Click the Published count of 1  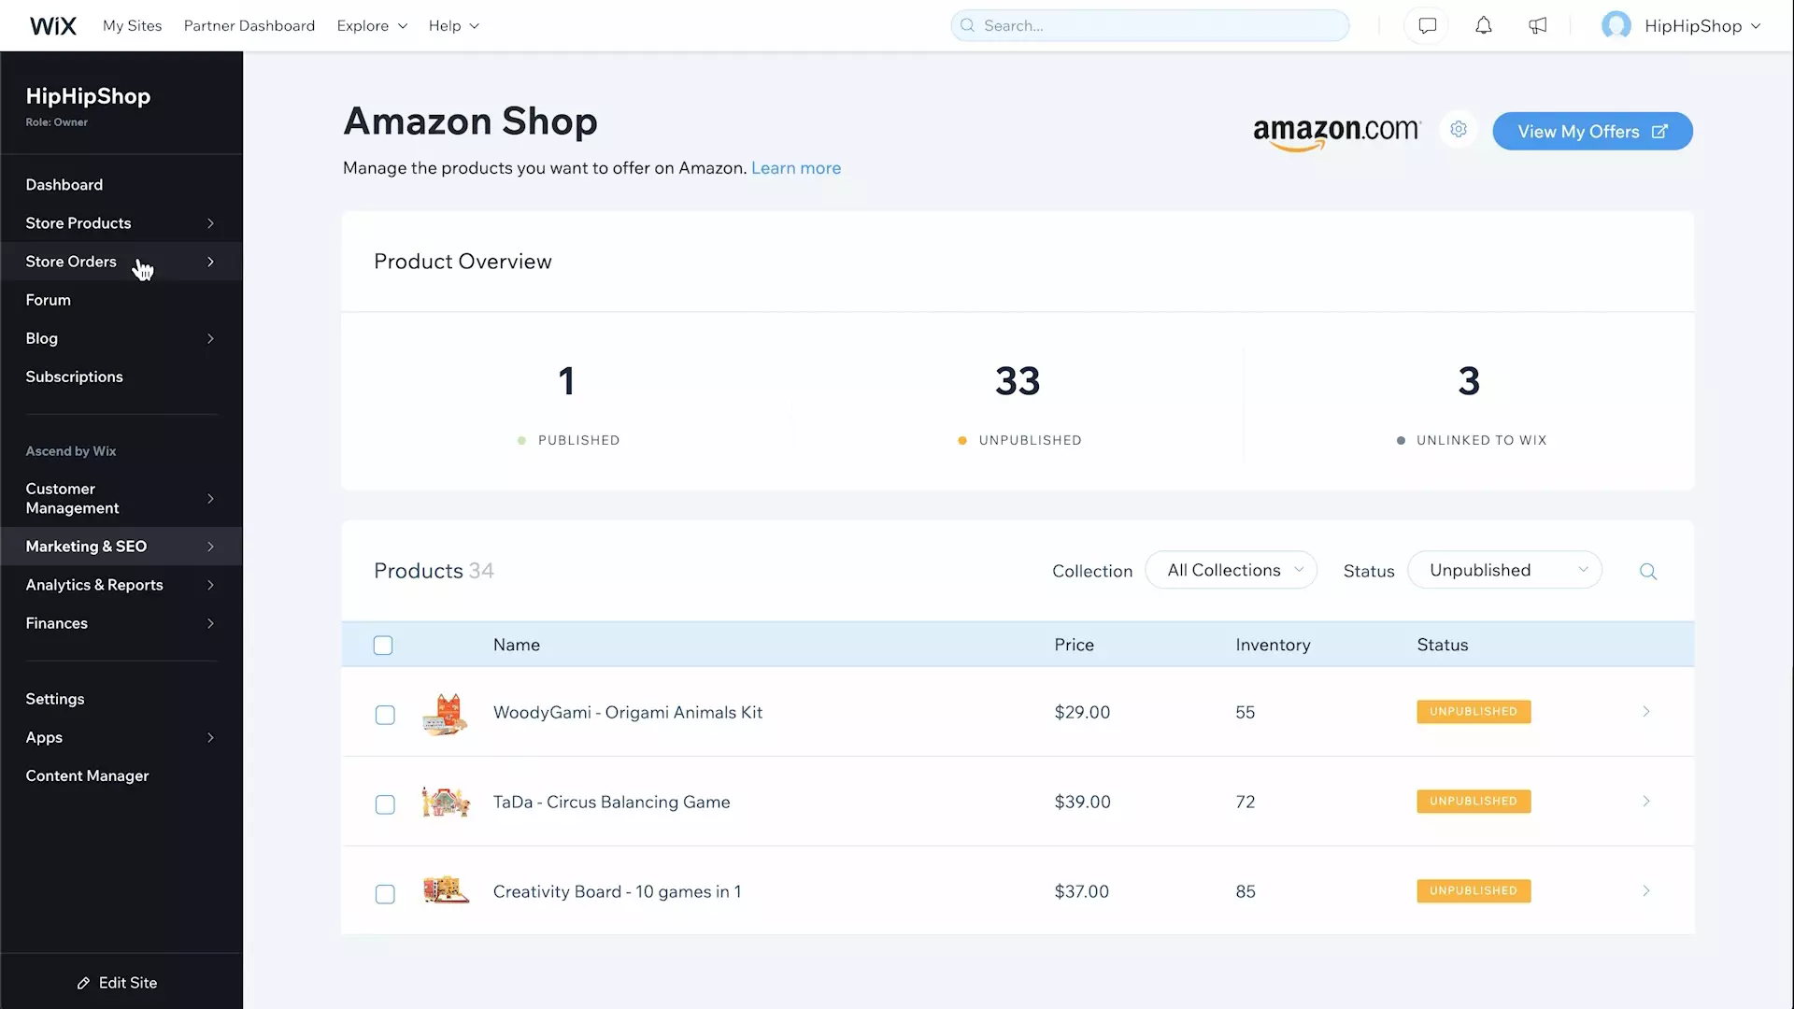(x=566, y=381)
